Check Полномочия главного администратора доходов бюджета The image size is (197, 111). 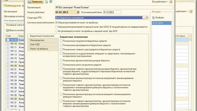pos(61,69)
